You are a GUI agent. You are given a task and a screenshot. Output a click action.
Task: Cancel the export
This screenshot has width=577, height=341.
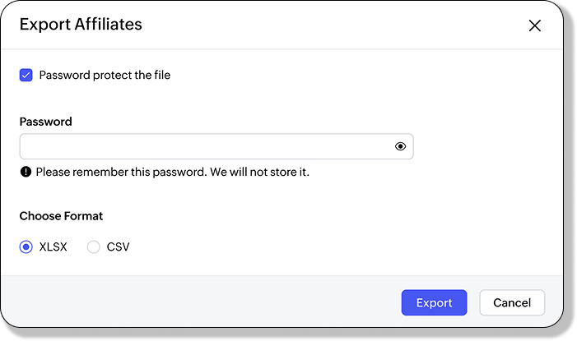coord(512,302)
